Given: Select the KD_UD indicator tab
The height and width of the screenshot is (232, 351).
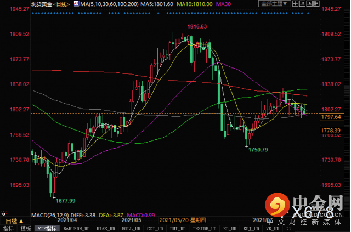Looking at the screenshot, I should (x=229, y=229).
